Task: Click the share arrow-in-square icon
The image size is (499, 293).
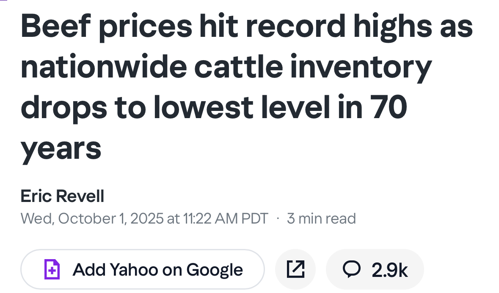Action: (x=295, y=270)
